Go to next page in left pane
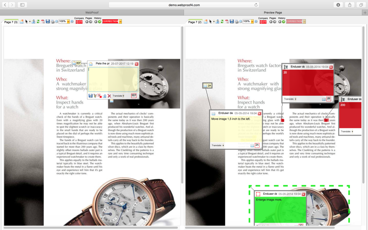This screenshot has height=230, width=368. 90,22
